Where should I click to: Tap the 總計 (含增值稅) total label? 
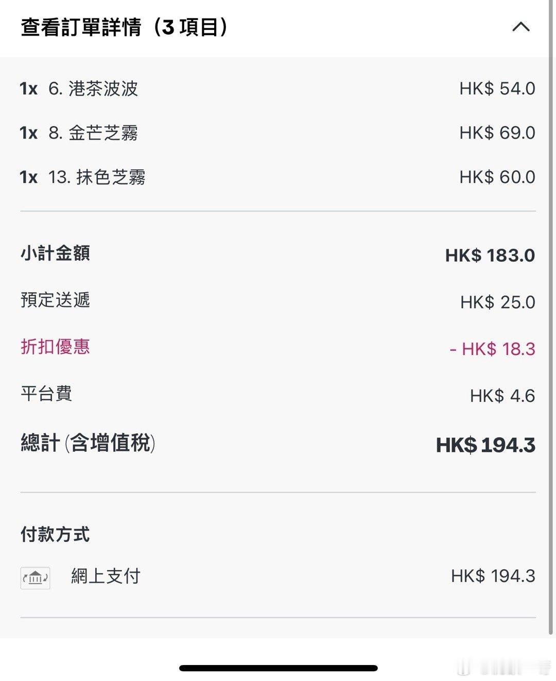click(x=88, y=443)
